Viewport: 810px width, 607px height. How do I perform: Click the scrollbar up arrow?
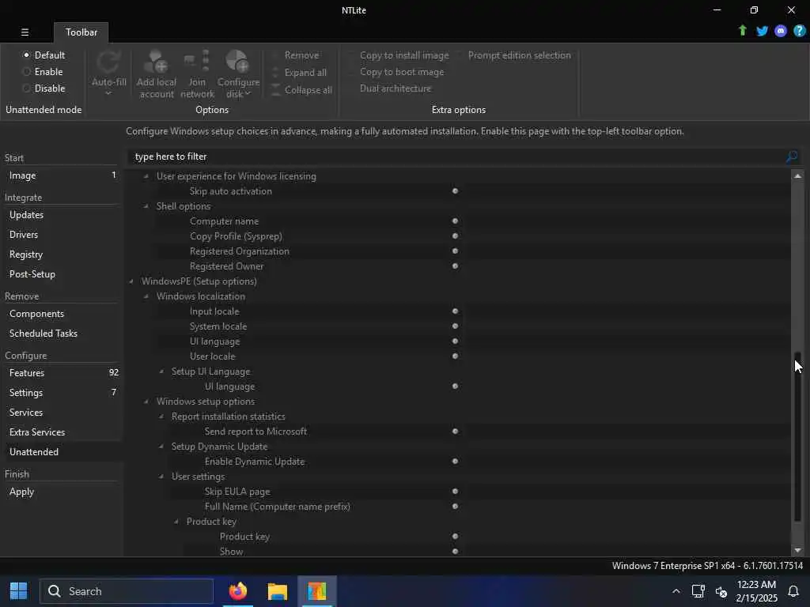[x=797, y=176]
